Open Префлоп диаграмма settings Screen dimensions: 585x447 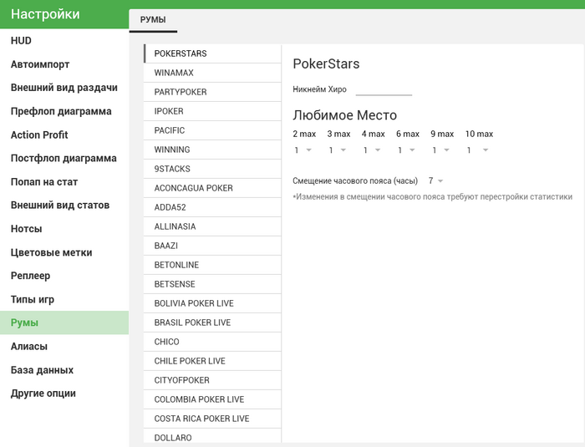click(64, 111)
